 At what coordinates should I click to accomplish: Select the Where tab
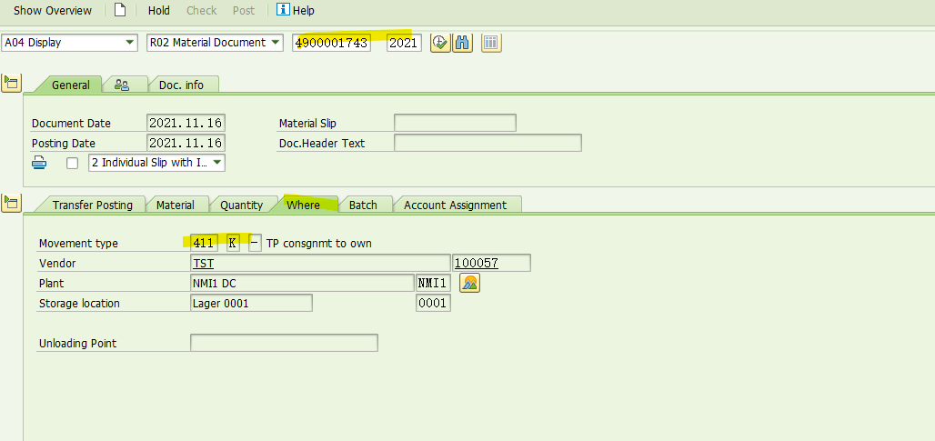point(304,205)
